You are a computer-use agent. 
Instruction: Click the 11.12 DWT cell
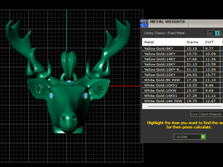point(211,96)
